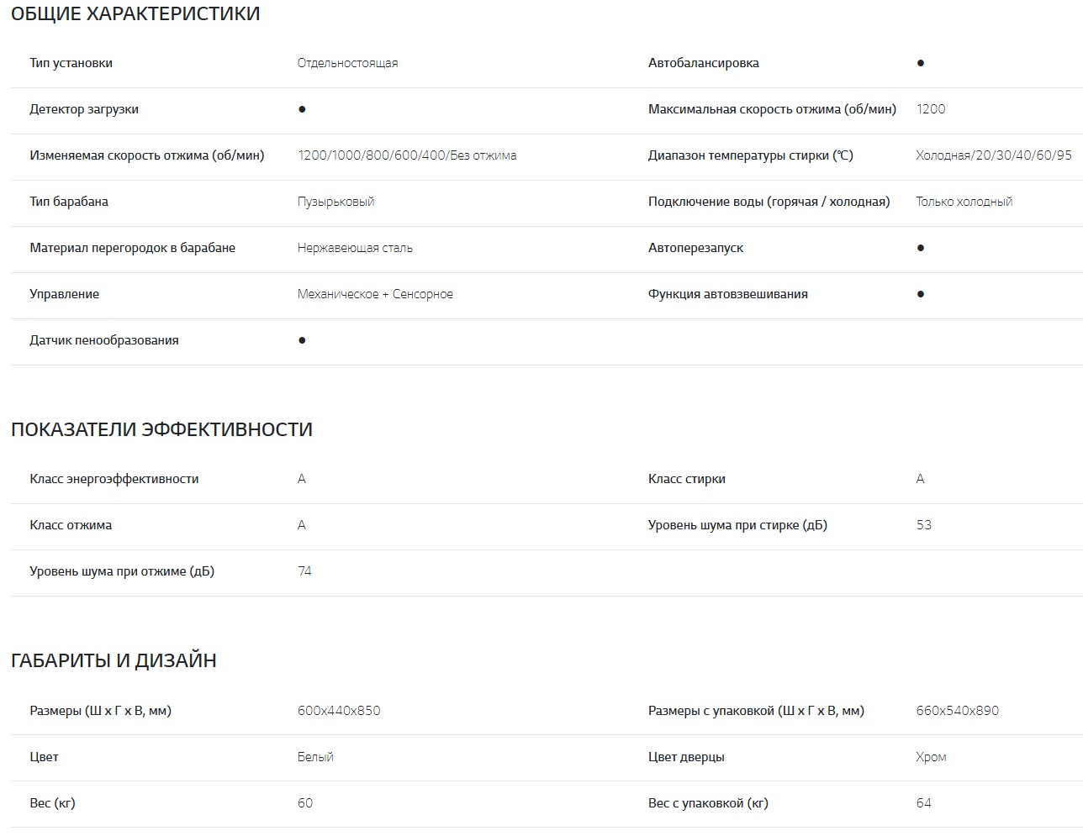
Task: Click the ПОКАЗАТЕЛИ ЭФФЕКТИВНОСТИ heading
Action: pyautogui.click(x=161, y=429)
